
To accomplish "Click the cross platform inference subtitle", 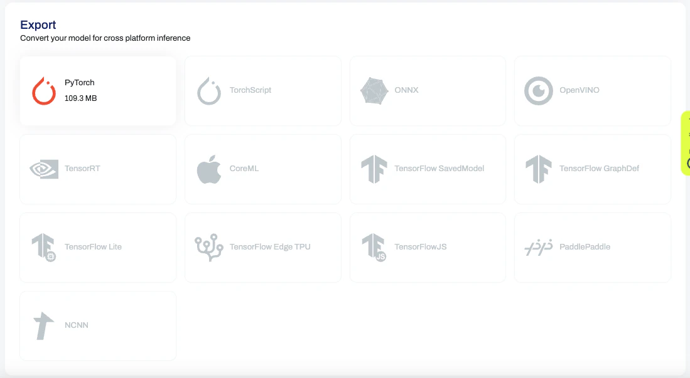I will click(105, 38).
